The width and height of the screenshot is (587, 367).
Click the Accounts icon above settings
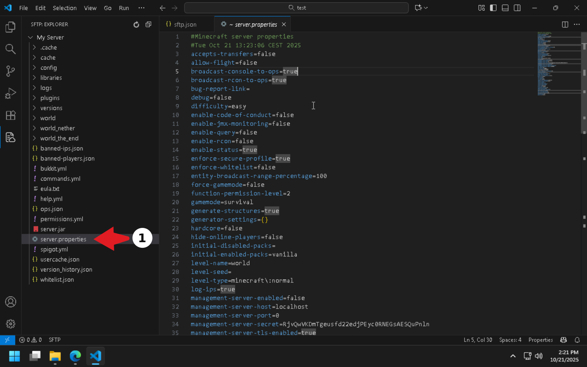[x=11, y=302]
